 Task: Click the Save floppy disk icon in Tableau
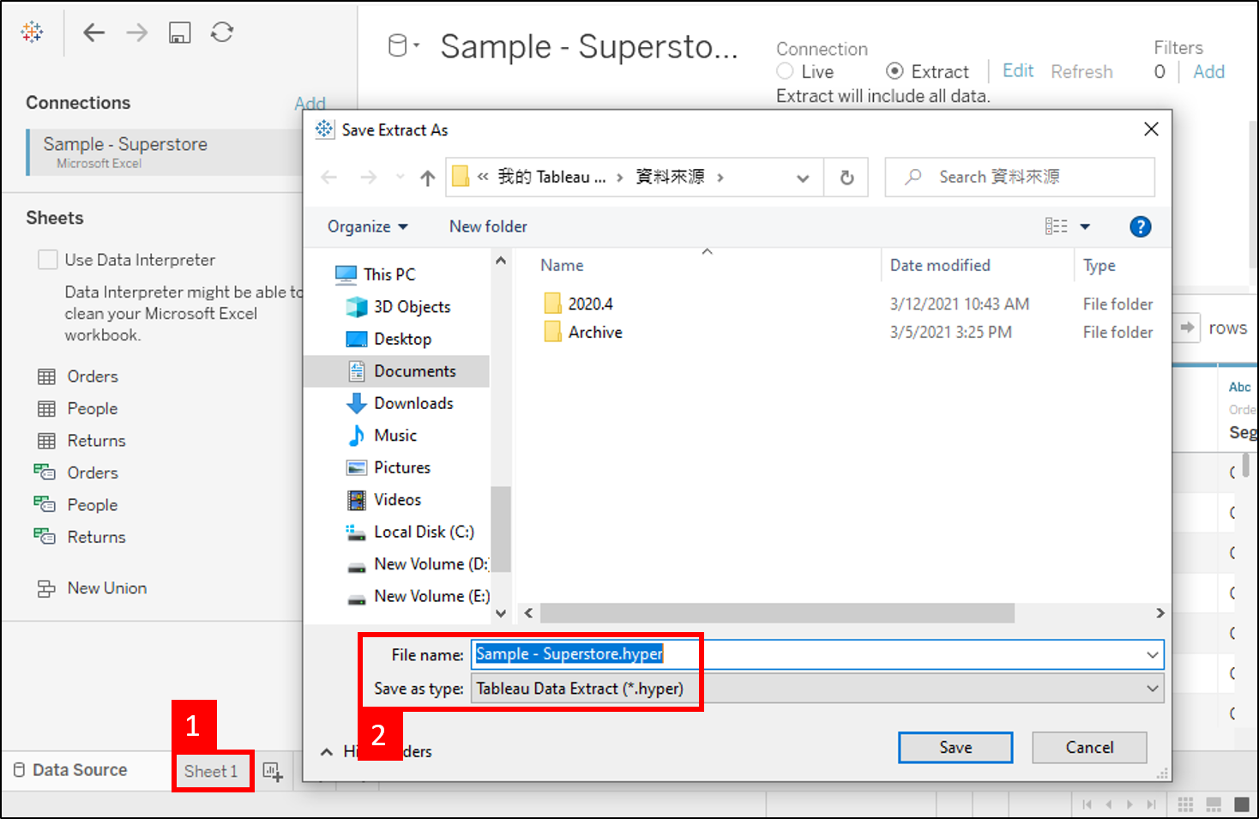tap(179, 33)
